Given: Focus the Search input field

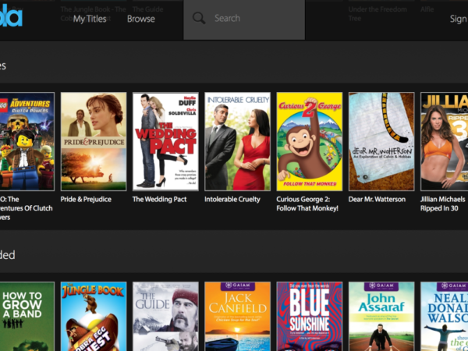Looking at the screenshot, I should (x=244, y=19).
